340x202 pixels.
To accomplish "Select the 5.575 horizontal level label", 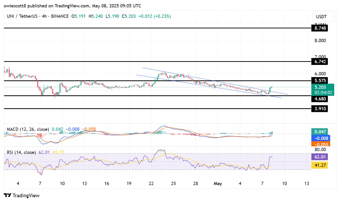I will point(319,81).
